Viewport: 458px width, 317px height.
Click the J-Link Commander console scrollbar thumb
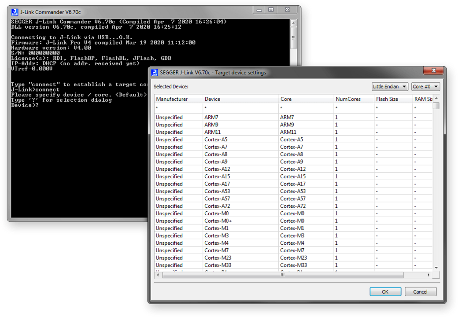294,38
